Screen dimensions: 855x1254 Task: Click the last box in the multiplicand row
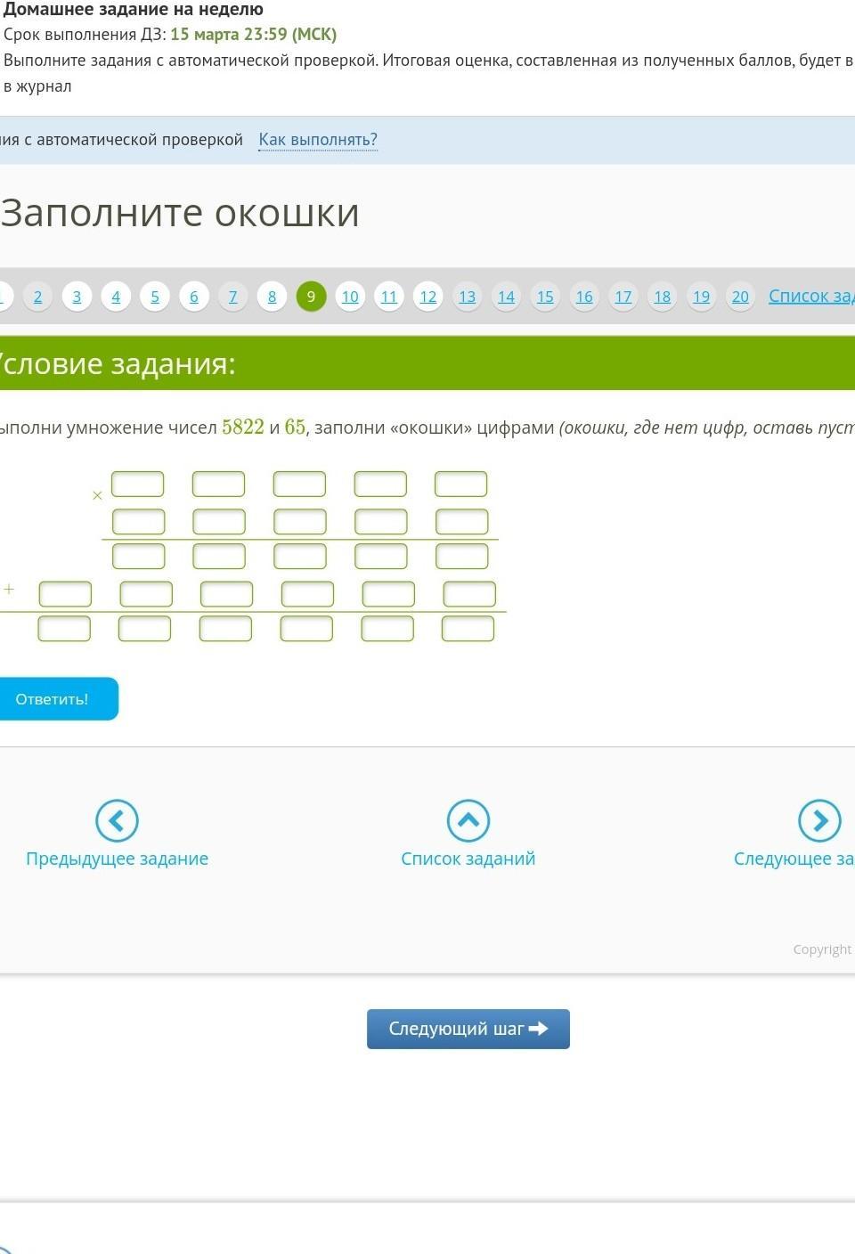click(x=461, y=484)
